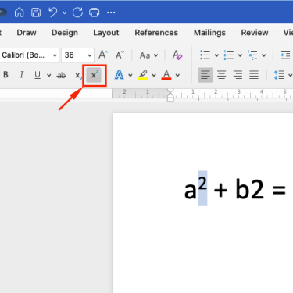293x293 pixels.
Task: Toggle subscript formatting
Action: click(x=78, y=76)
